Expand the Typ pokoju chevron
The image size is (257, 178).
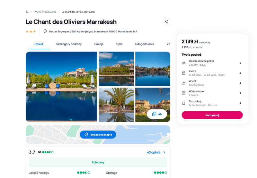point(240,103)
